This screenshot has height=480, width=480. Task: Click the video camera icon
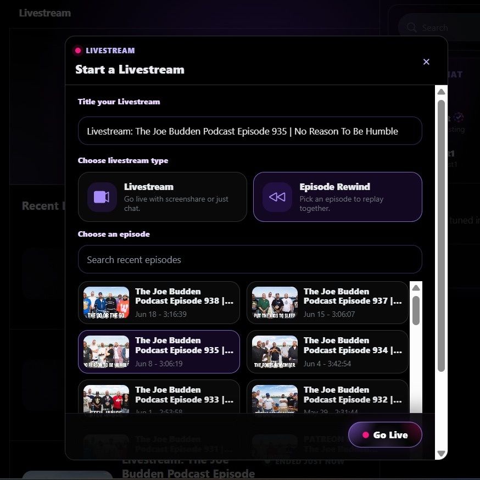(102, 197)
